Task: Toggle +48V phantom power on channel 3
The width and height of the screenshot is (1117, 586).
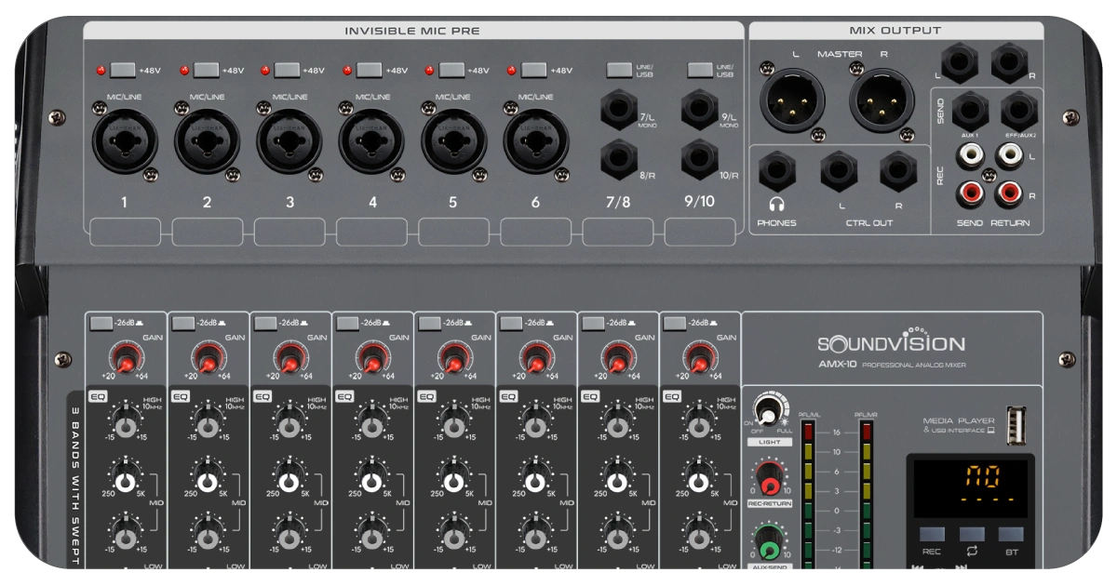Action: click(x=287, y=69)
